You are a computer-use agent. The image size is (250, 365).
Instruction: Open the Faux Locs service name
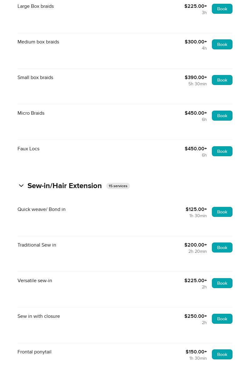pyautogui.click(x=28, y=149)
